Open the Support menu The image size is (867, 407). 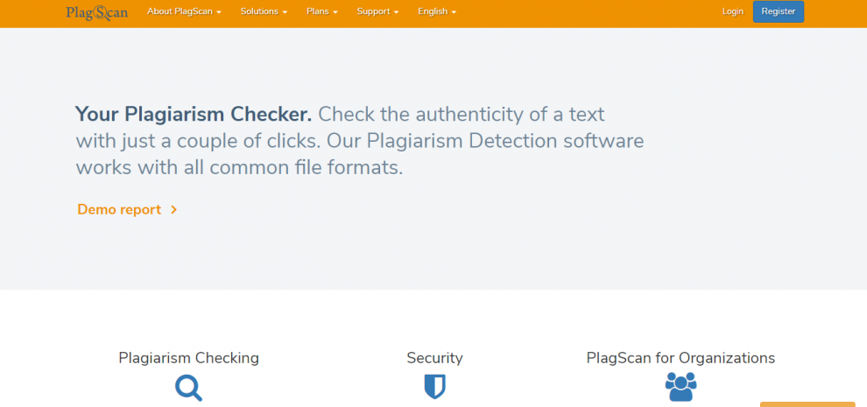point(377,12)
